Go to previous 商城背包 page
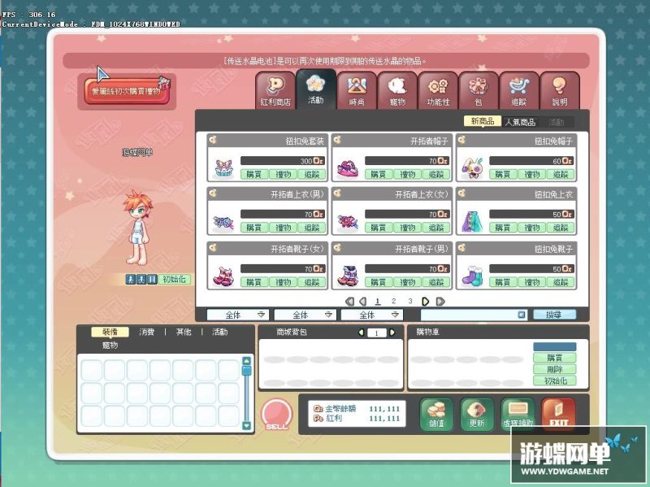 pos(361,333)
